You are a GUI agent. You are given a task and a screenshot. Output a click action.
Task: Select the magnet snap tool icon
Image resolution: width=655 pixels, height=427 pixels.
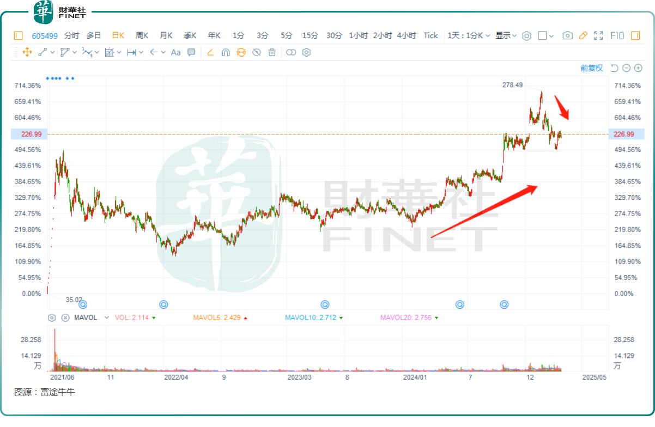226,52
